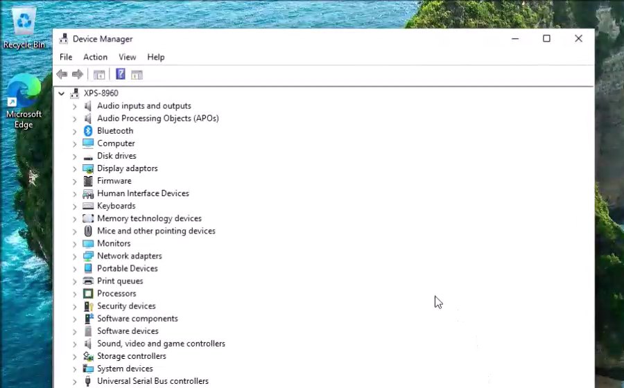
Task: Expand the Bluetooth category chevron
Action: (x=74, y=131)
